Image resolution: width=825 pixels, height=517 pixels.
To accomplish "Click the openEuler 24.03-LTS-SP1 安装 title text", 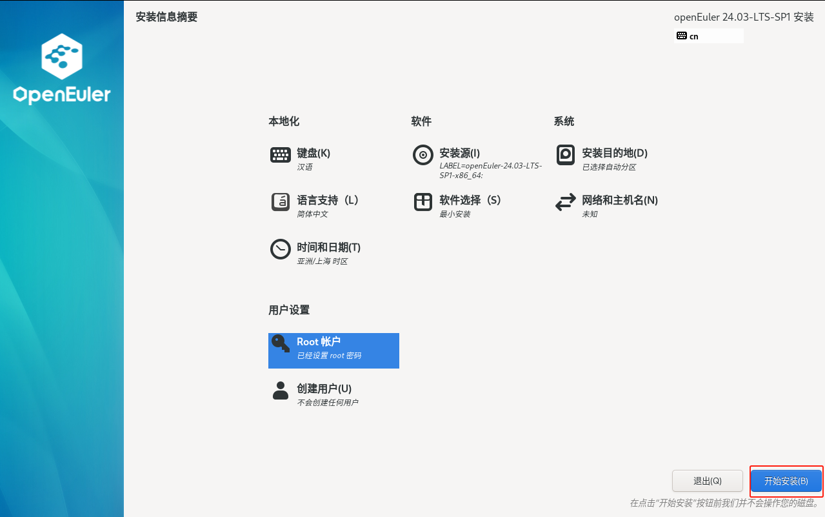I will click(x=744, y=17).
